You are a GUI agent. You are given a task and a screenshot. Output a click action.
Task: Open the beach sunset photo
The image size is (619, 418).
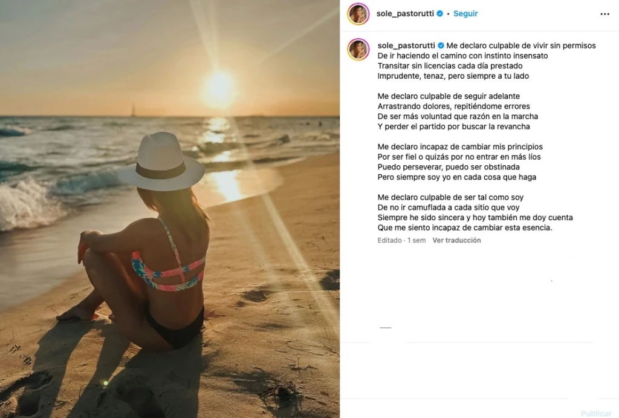pyautogui.click(x=170, y=209)
